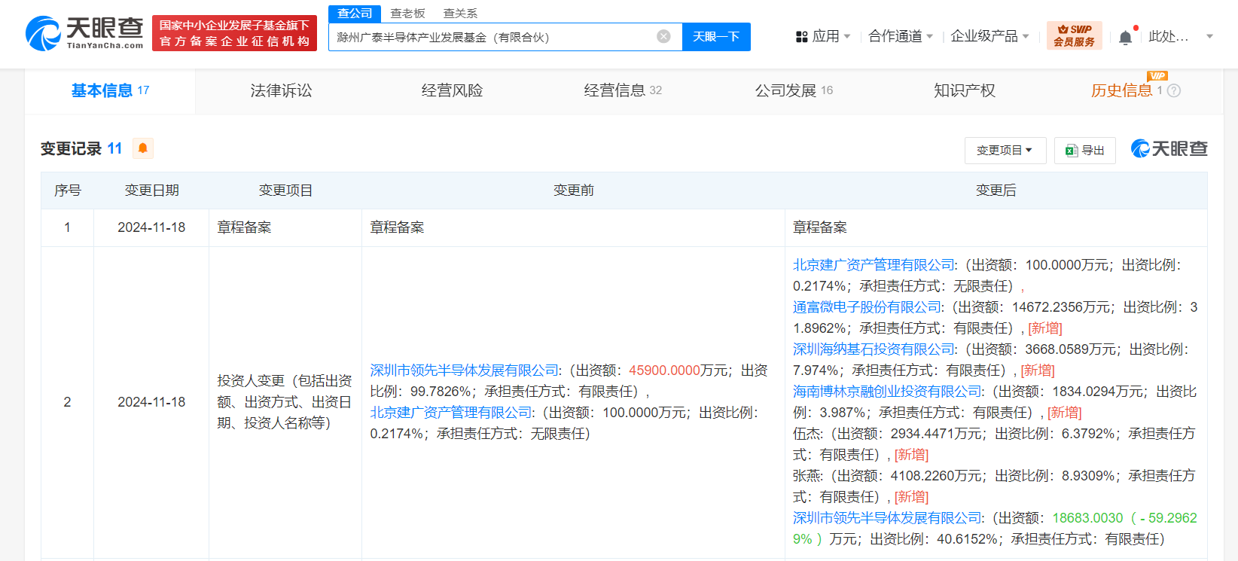Viewport: 1238px width, 561px height.
Task: Open the user account dropdown arrow
Action: point(1209,36)
